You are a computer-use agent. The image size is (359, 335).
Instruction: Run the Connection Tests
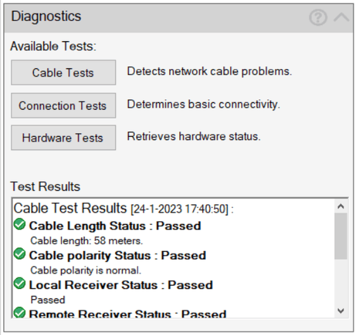tap(63, 106)
